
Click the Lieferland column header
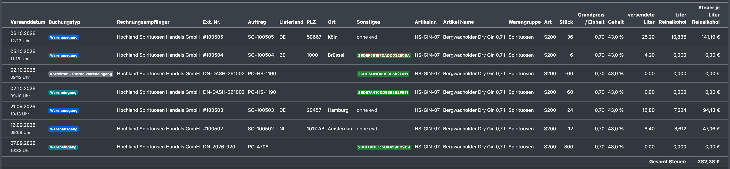(x=291, y=22)
